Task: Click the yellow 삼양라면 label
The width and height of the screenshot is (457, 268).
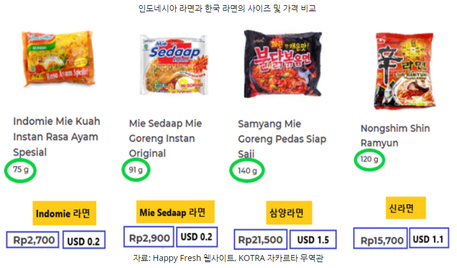Action: coord(289,213)
